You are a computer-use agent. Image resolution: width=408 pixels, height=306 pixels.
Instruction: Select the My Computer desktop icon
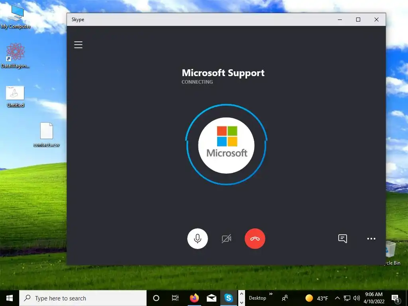16,17
